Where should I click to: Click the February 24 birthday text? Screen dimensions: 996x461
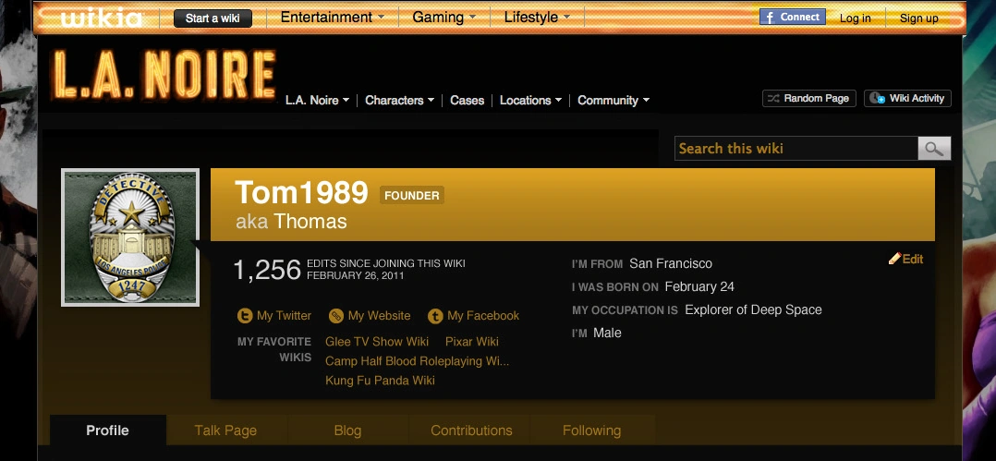pyautogui.click(x=699, y=286)
